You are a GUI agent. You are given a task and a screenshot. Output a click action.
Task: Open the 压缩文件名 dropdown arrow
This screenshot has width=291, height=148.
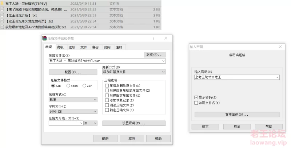[x=163, y=61]
